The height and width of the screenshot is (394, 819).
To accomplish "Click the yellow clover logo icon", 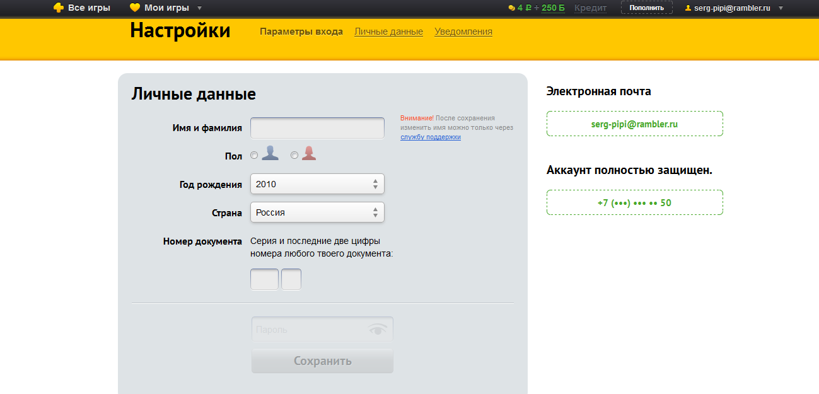I will click(59, 8).
